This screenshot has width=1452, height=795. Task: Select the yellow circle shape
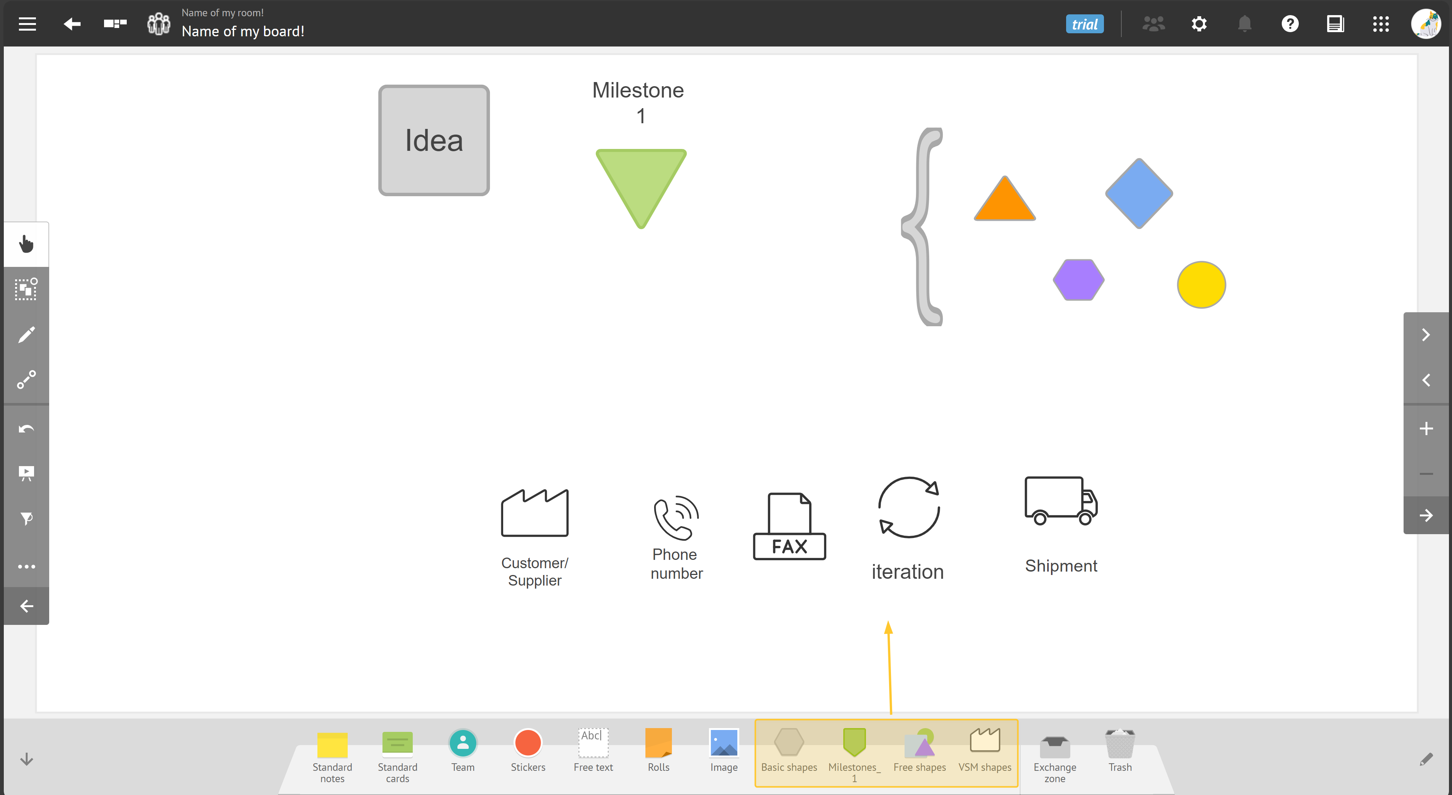point(1201,285)
